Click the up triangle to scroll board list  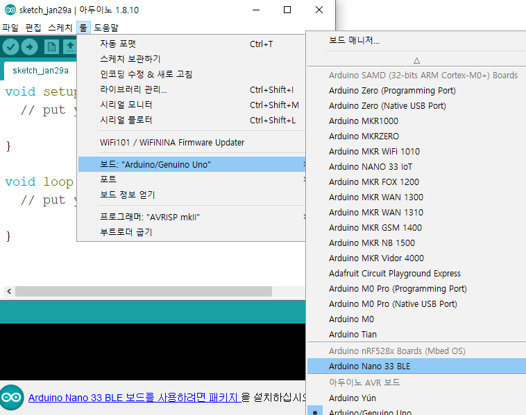[416, 61]
